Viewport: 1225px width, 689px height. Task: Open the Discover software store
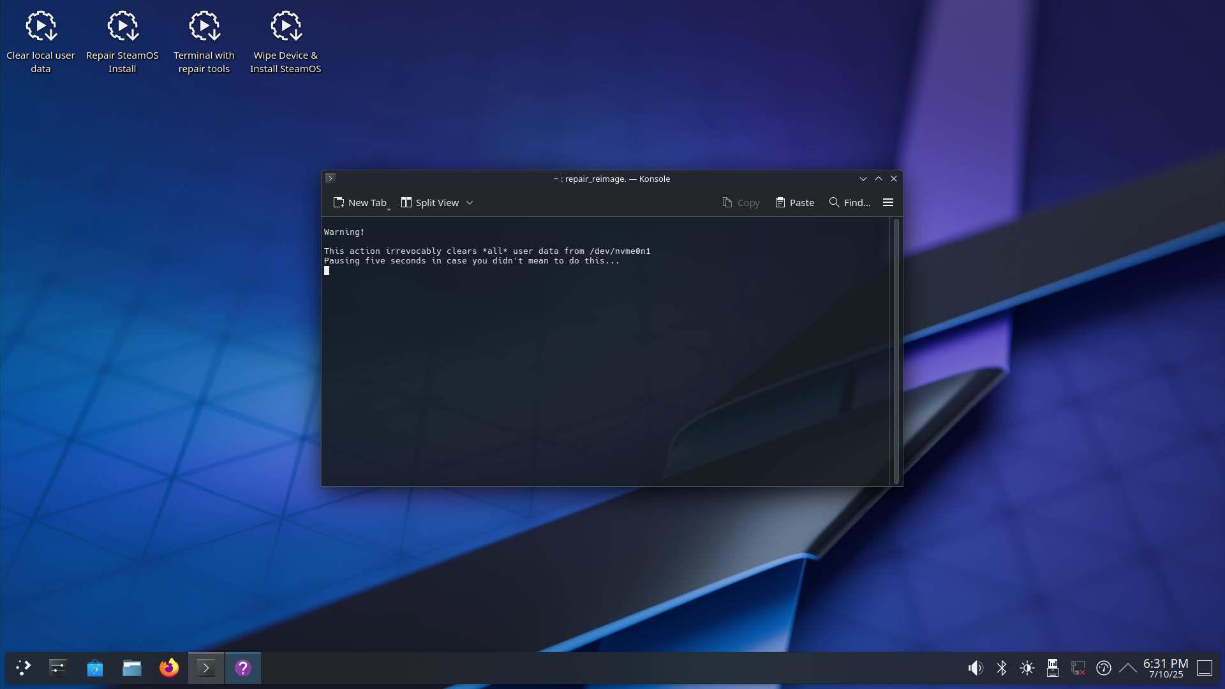tap(94, 668)
